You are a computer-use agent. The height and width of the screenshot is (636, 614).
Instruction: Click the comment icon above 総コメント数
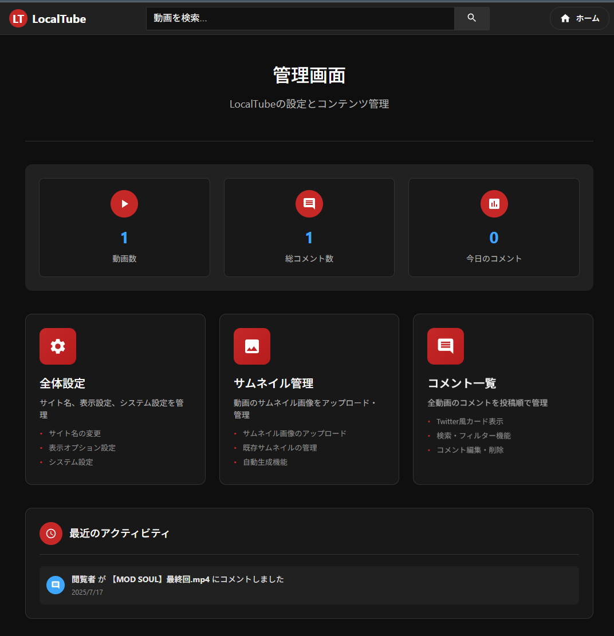(x=309, y=204)
